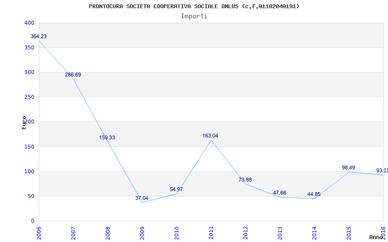Image resolution: width=388 pixels, height=242 pixels.
Task: Click the 2011 x-axis year label
Action: tap(211, 233)
